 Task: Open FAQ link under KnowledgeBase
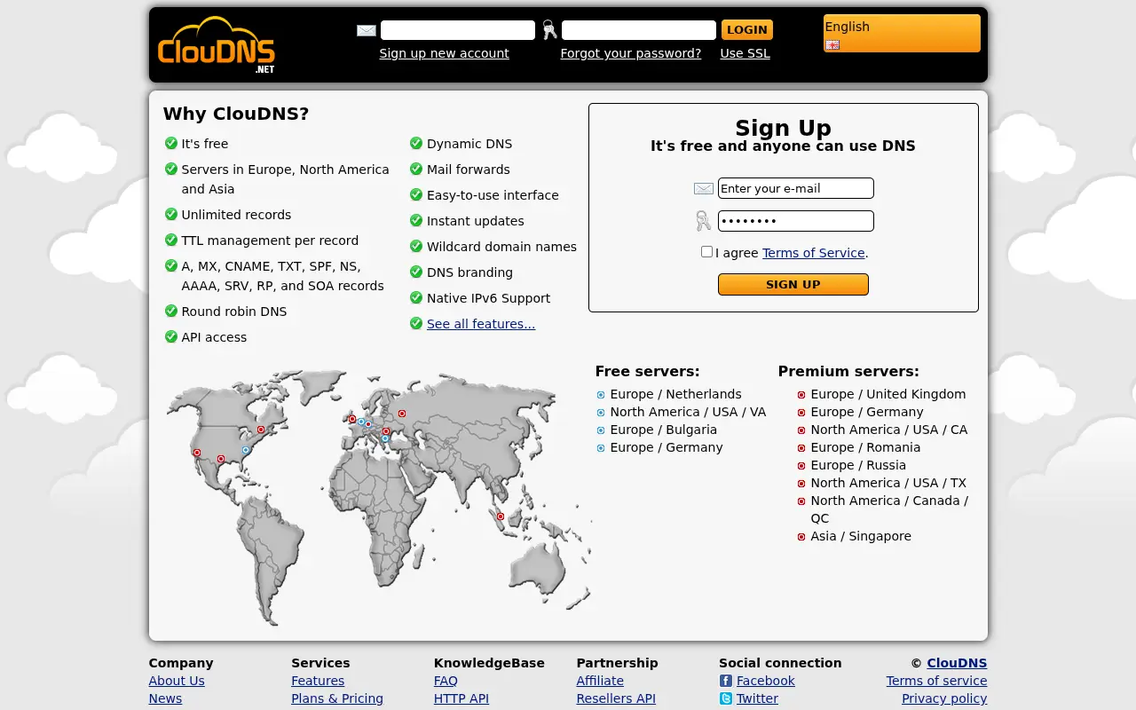point(446,681)
